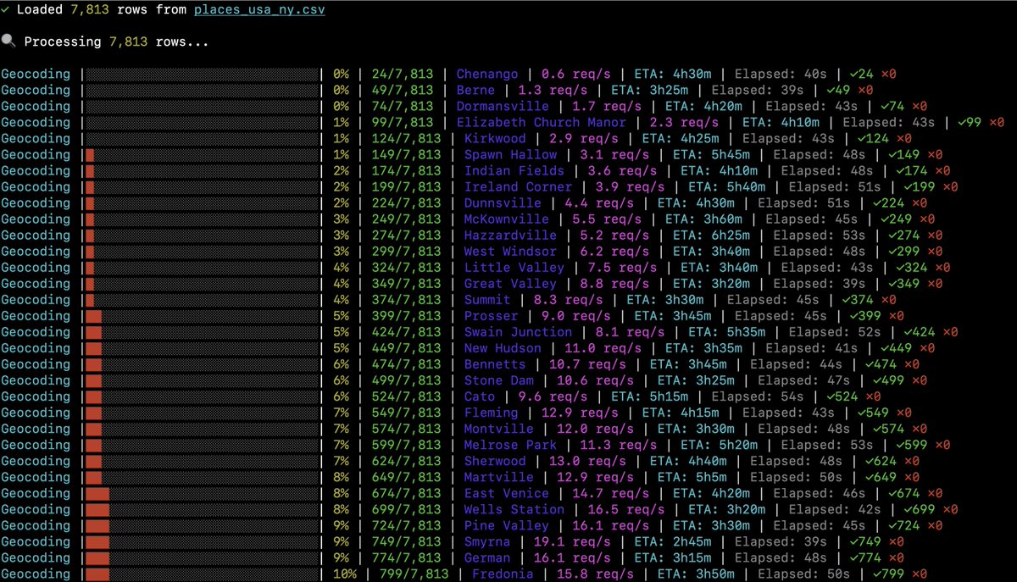Click the 16.5 req/s rate value
The image size is (1017, 582).
(x=626, y=509)
